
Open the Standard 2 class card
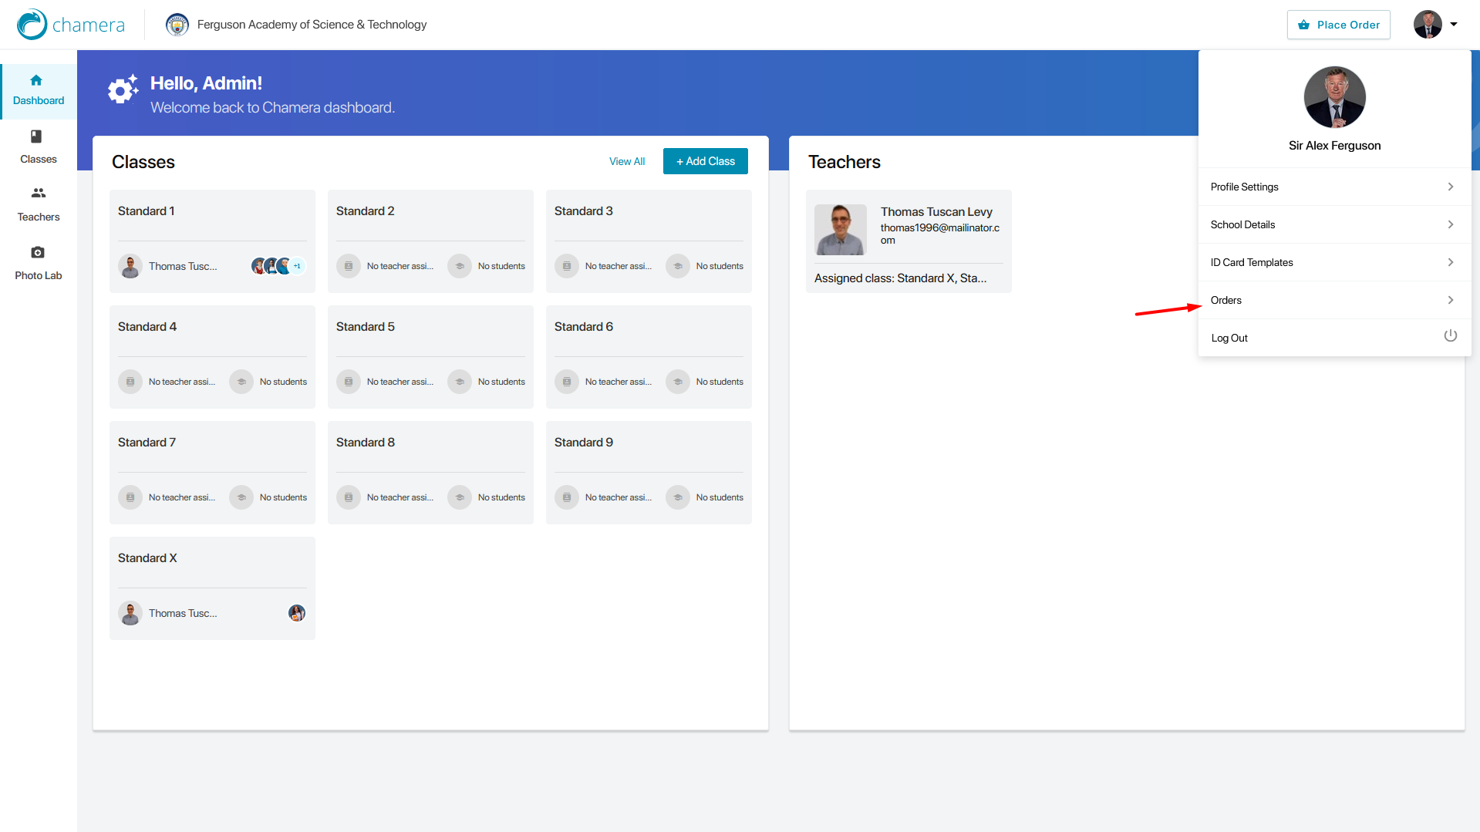click(x=430, y=241)
